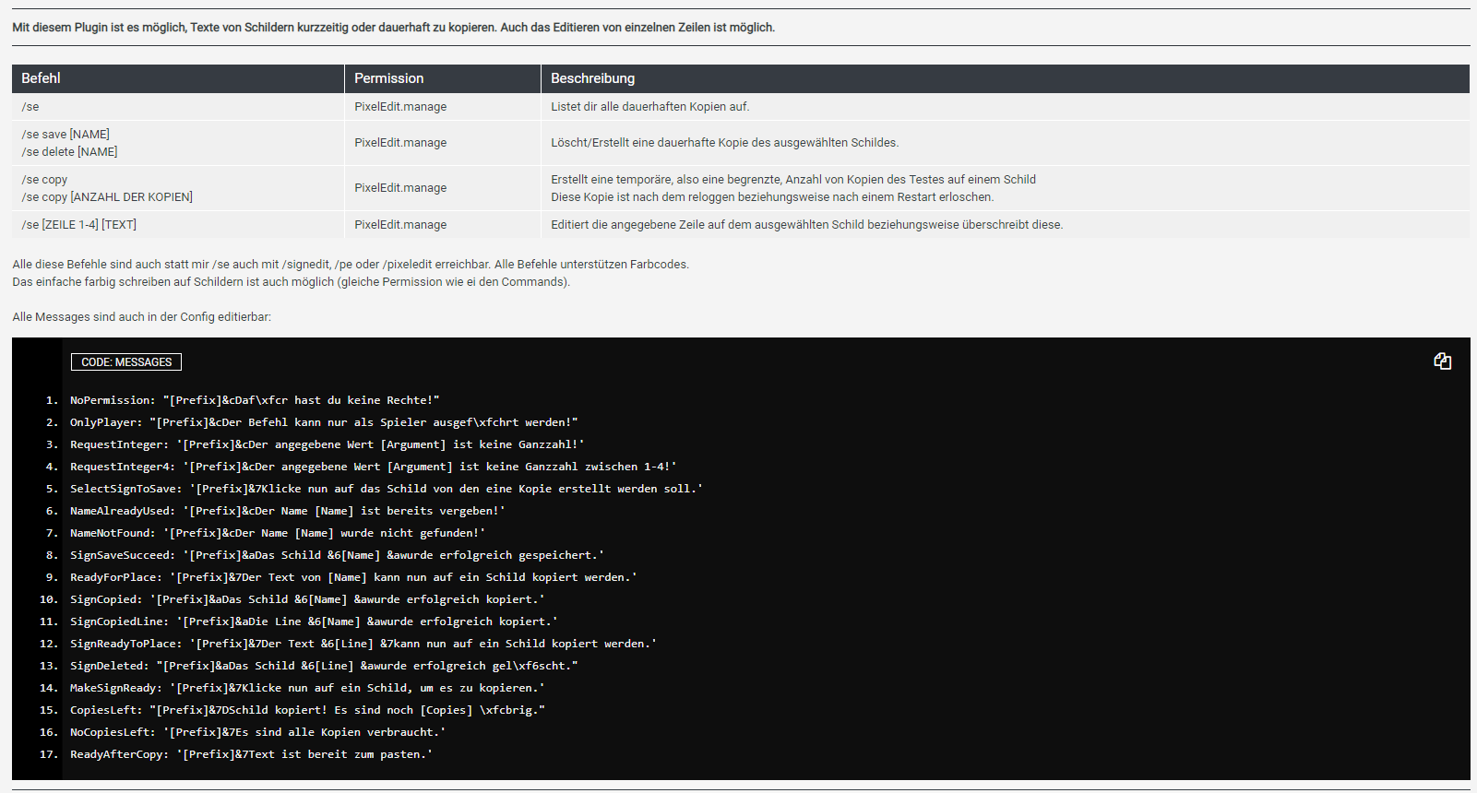Click the SignCopiedLine code line
This screenshot has width=1477, height=793.
coord(314,621)
